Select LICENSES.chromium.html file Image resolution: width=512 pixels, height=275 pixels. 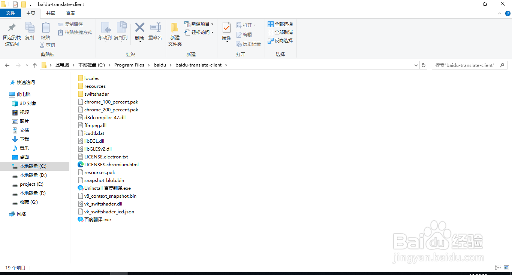coord(108,165)
